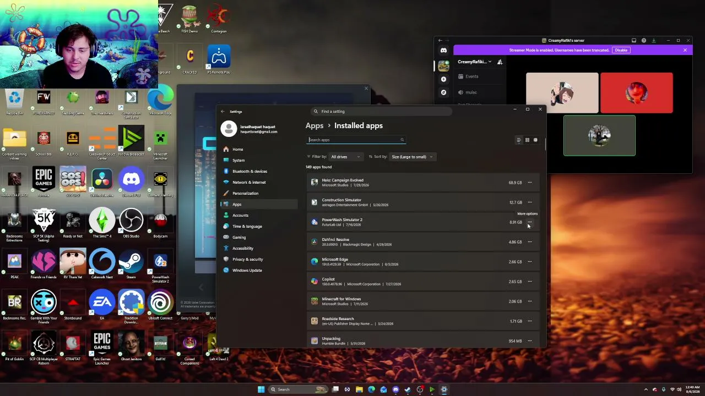Image resolution: width=705 pixels, height=396 pixels.
Task: Switch installed apps to grid view
Action: click(x=527, y=140)
